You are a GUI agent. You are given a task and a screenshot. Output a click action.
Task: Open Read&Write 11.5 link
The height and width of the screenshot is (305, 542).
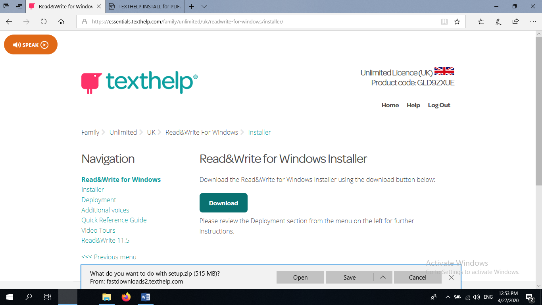click(x=106, y=240)
